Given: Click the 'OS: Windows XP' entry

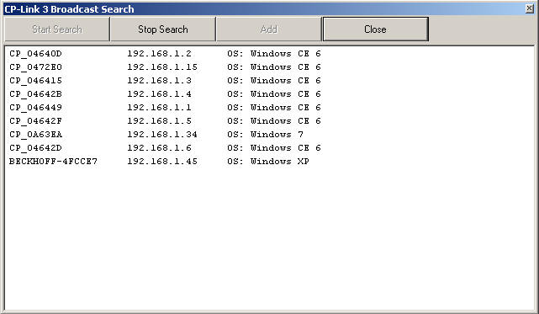Looking at the screenshot, I should click(x=268, y=161).
